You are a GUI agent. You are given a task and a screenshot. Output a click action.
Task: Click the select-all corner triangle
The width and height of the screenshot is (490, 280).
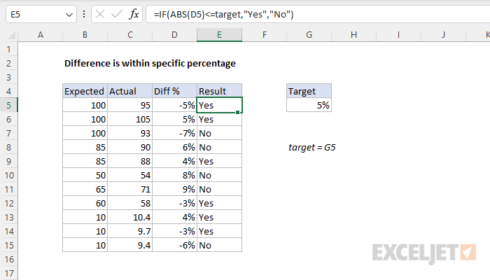coord(9,34)
